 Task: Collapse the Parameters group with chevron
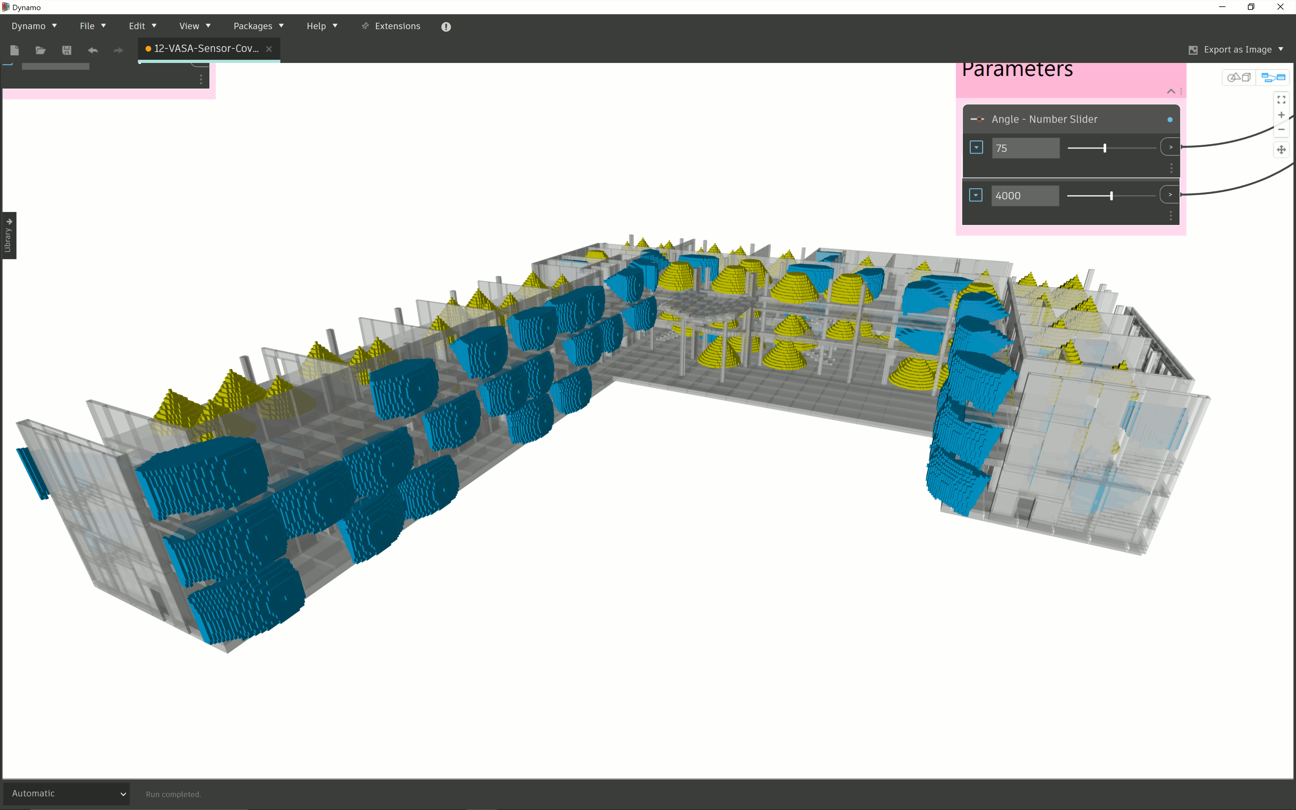1171,91
